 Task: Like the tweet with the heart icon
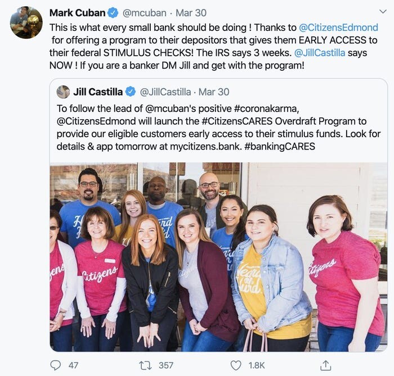pos(236,365)
